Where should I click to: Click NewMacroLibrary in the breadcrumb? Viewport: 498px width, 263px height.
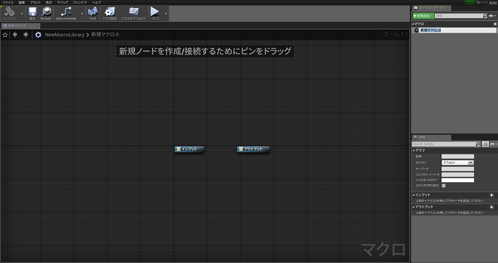64,35
